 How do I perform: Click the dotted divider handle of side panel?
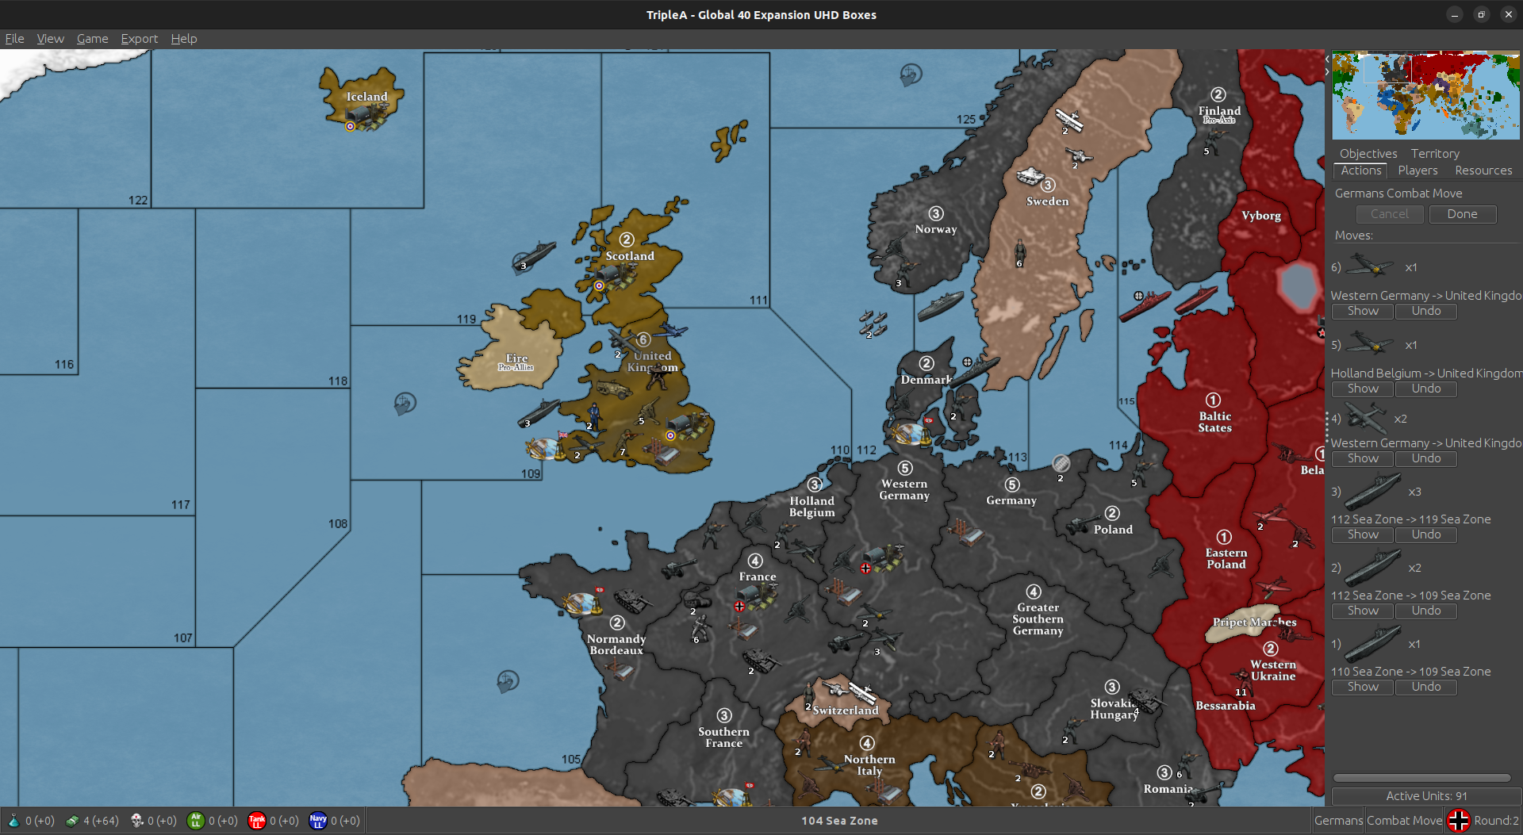1326,428
